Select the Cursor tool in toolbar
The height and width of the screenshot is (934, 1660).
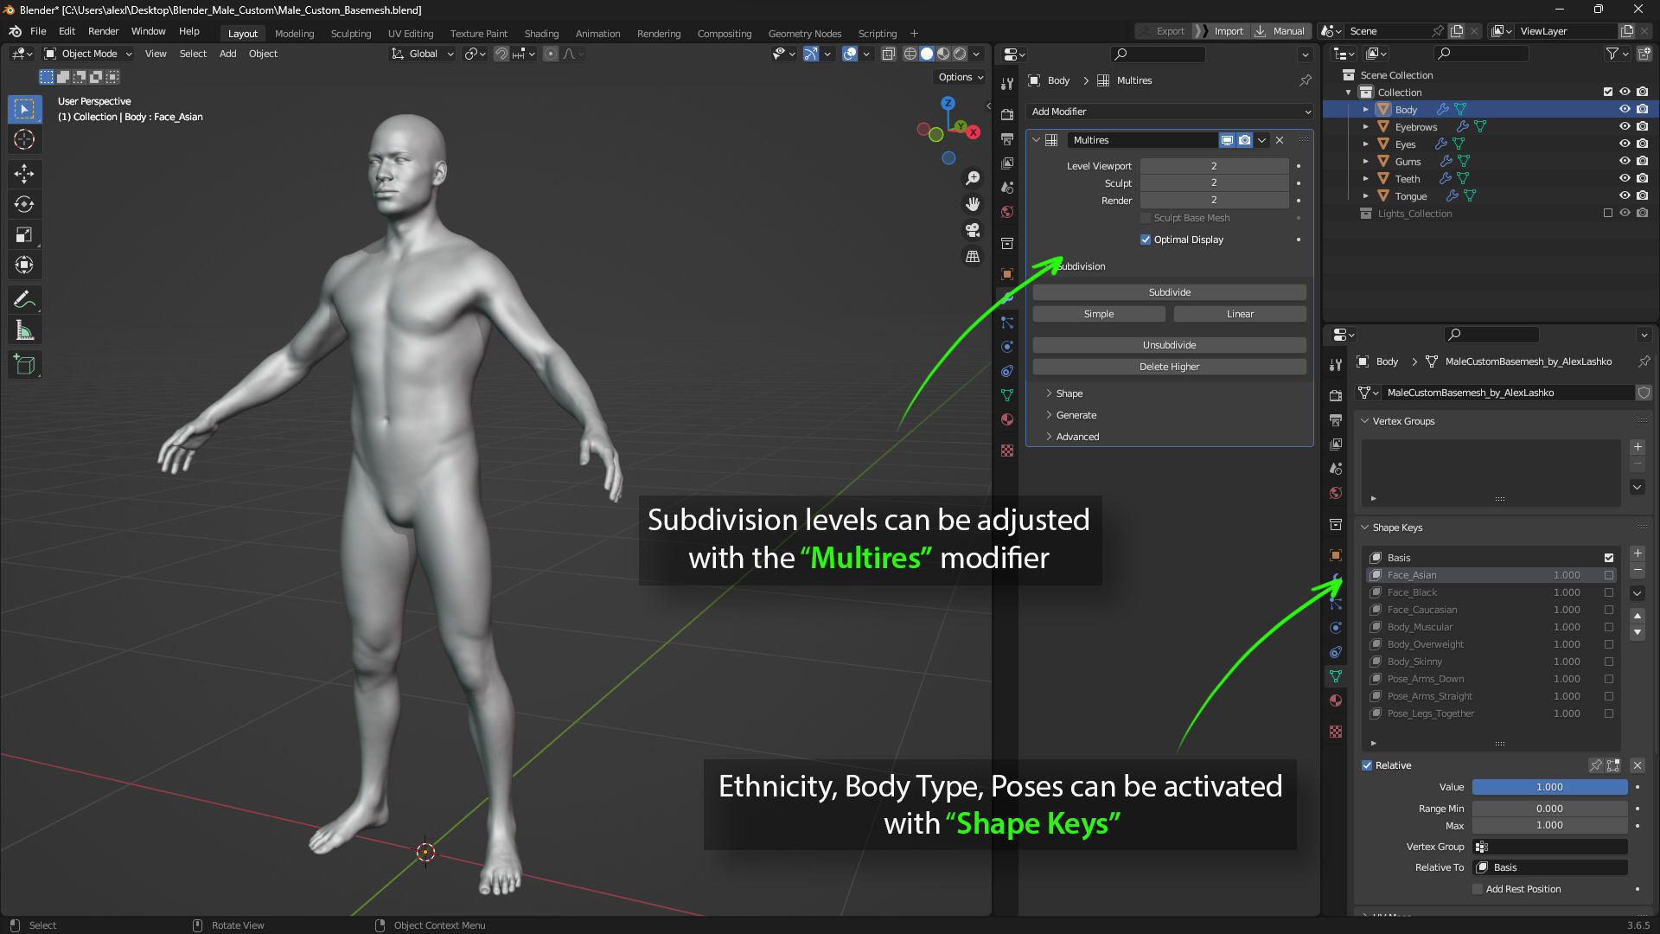24,139
